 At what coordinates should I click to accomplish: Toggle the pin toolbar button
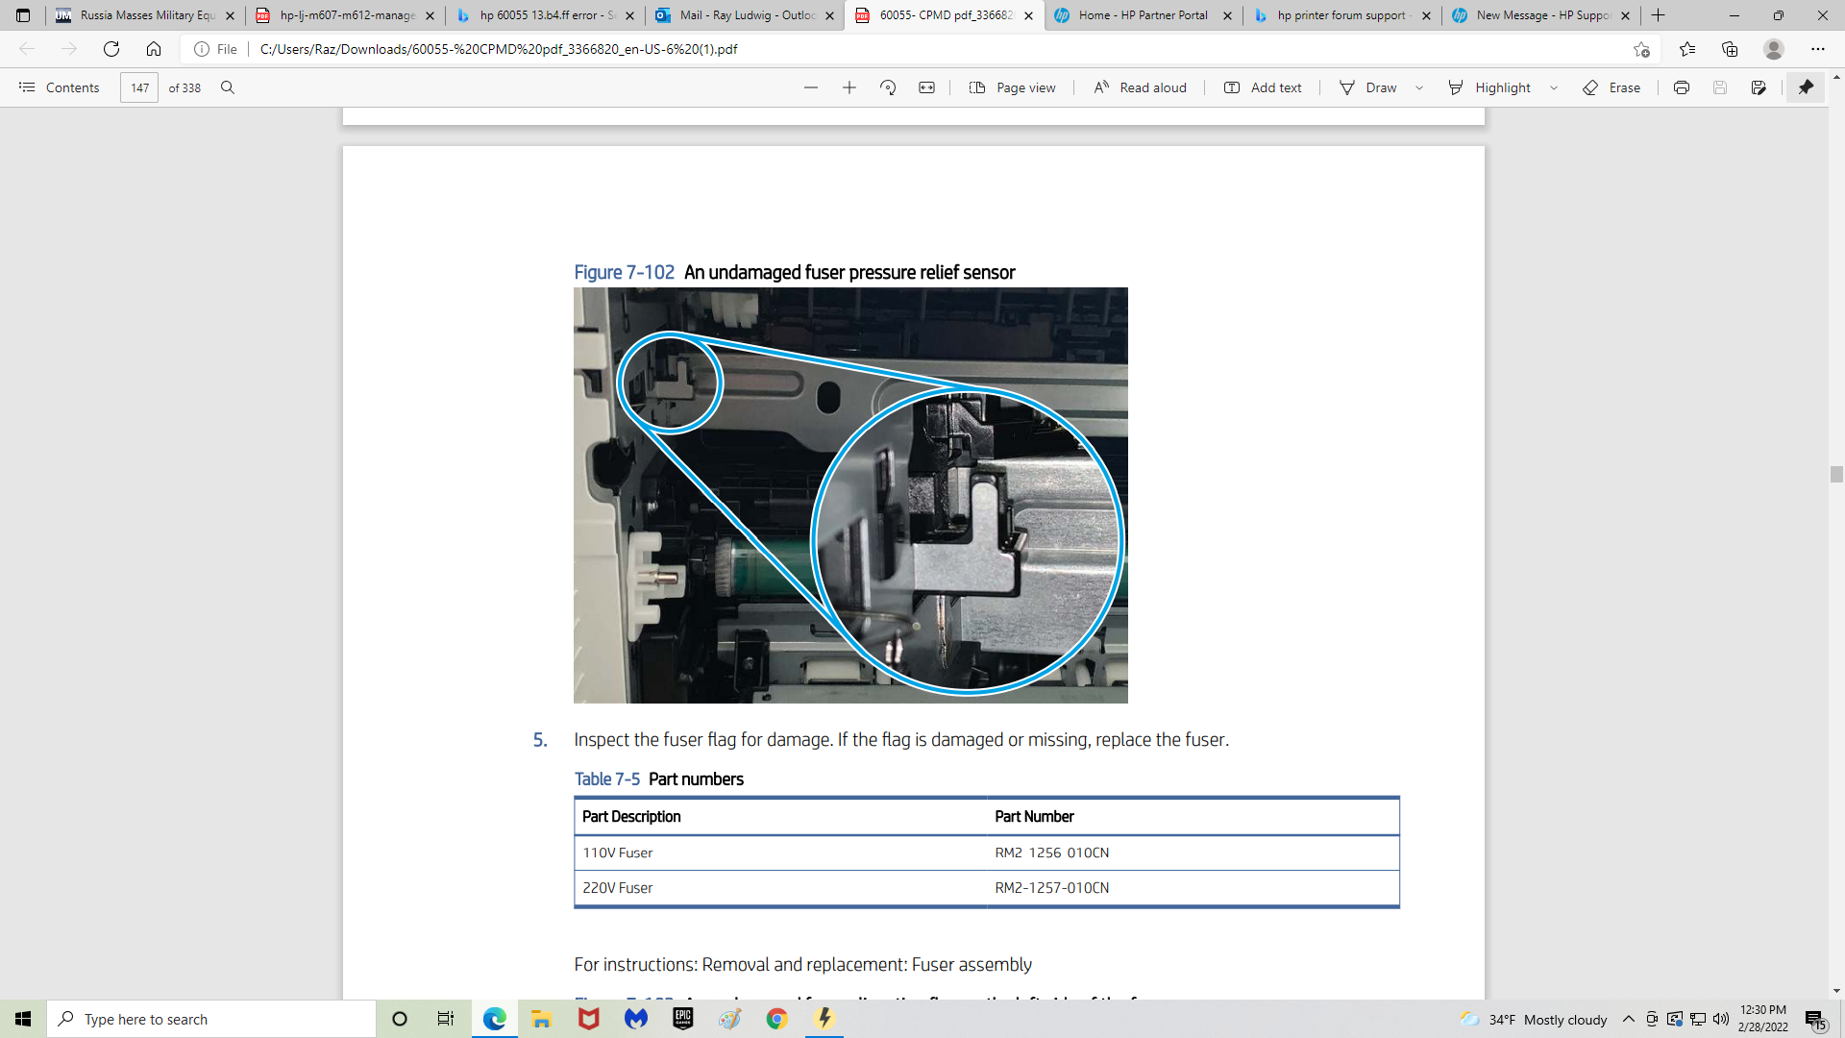(1806, 87)
